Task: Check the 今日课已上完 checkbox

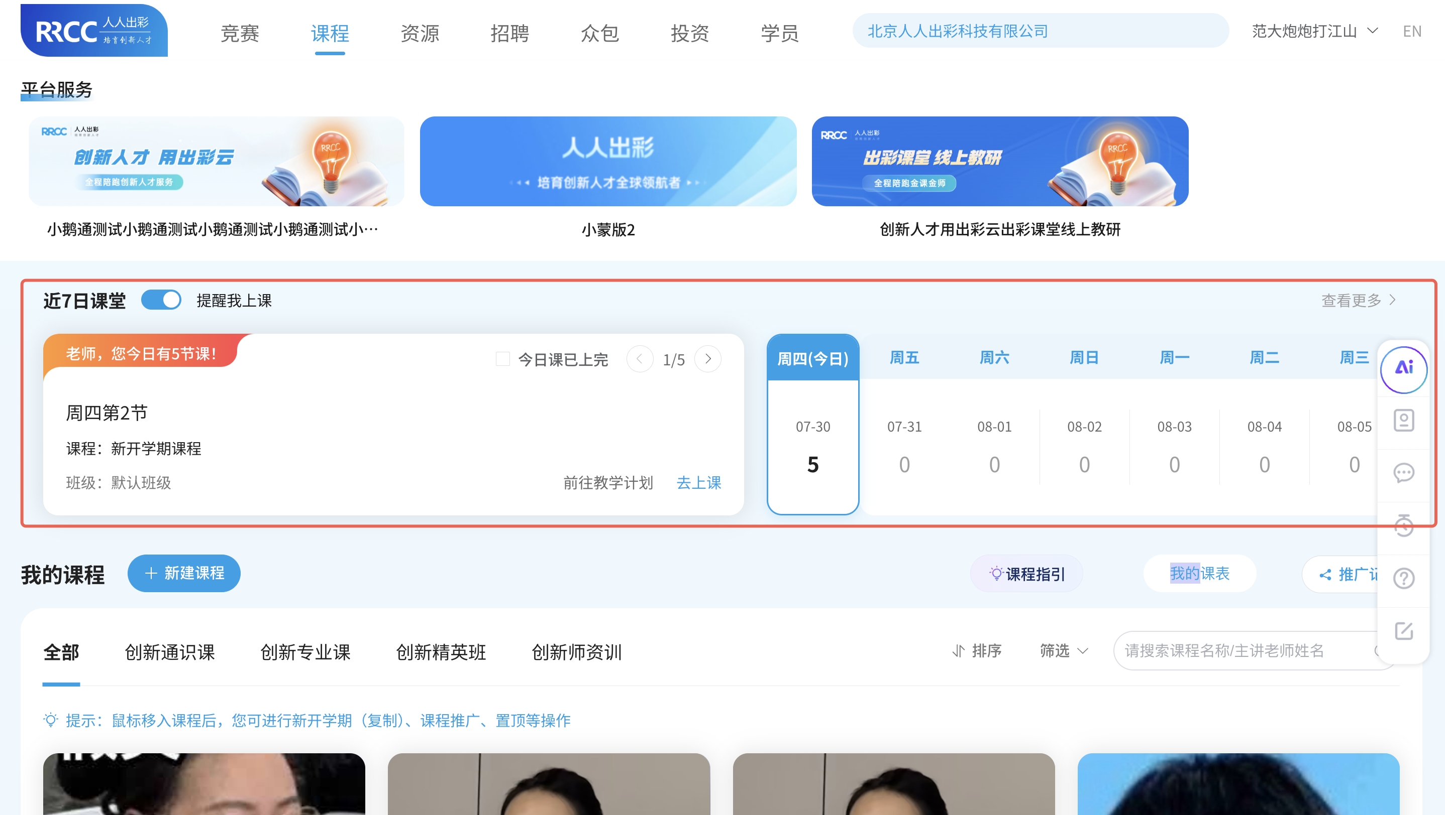Action: pos(502,359)
